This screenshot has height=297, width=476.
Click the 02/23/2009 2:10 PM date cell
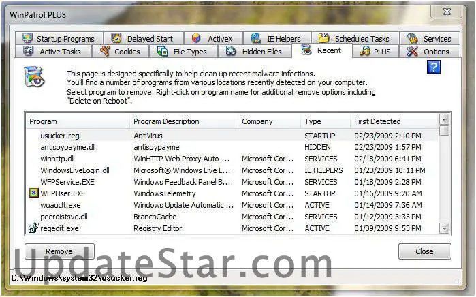click(x=387, y=136)
